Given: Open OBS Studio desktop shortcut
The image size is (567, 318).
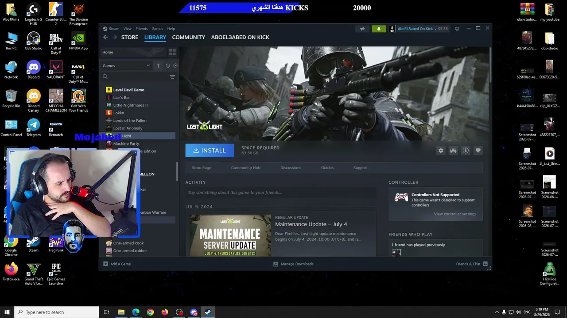Looking at the screenshot, I should coord(33,41).
